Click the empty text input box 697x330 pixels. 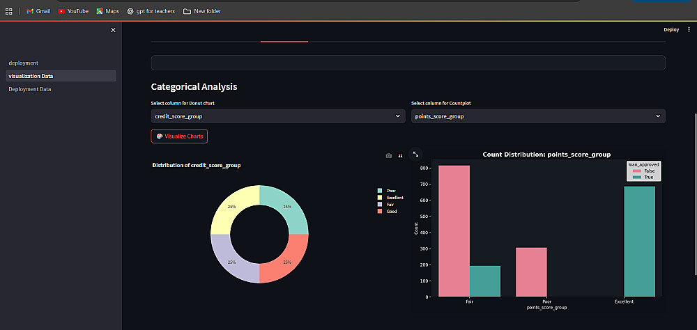pyautogui.click(x=408, y=63)
